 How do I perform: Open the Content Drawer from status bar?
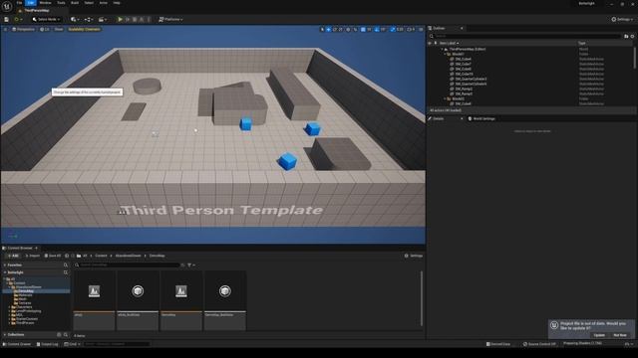coord(17,344)
